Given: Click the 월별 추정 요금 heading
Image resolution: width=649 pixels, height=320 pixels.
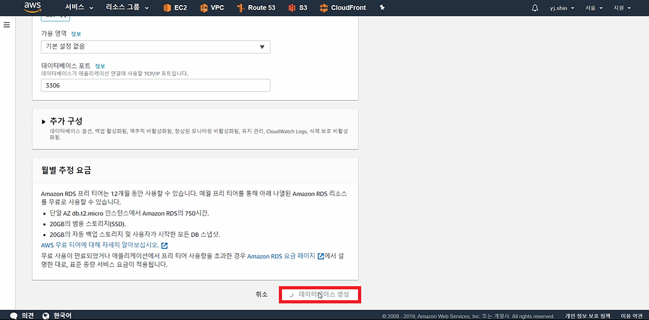Looking at the screenshot, I should point(66,170).
